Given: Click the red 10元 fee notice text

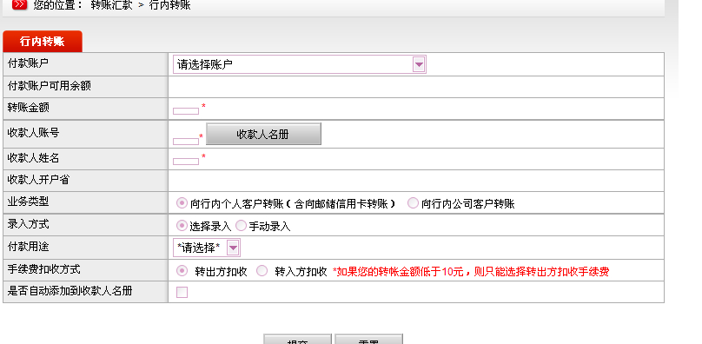Looking at the screenshot, I should pyautogui.click(x=471, y=272).
